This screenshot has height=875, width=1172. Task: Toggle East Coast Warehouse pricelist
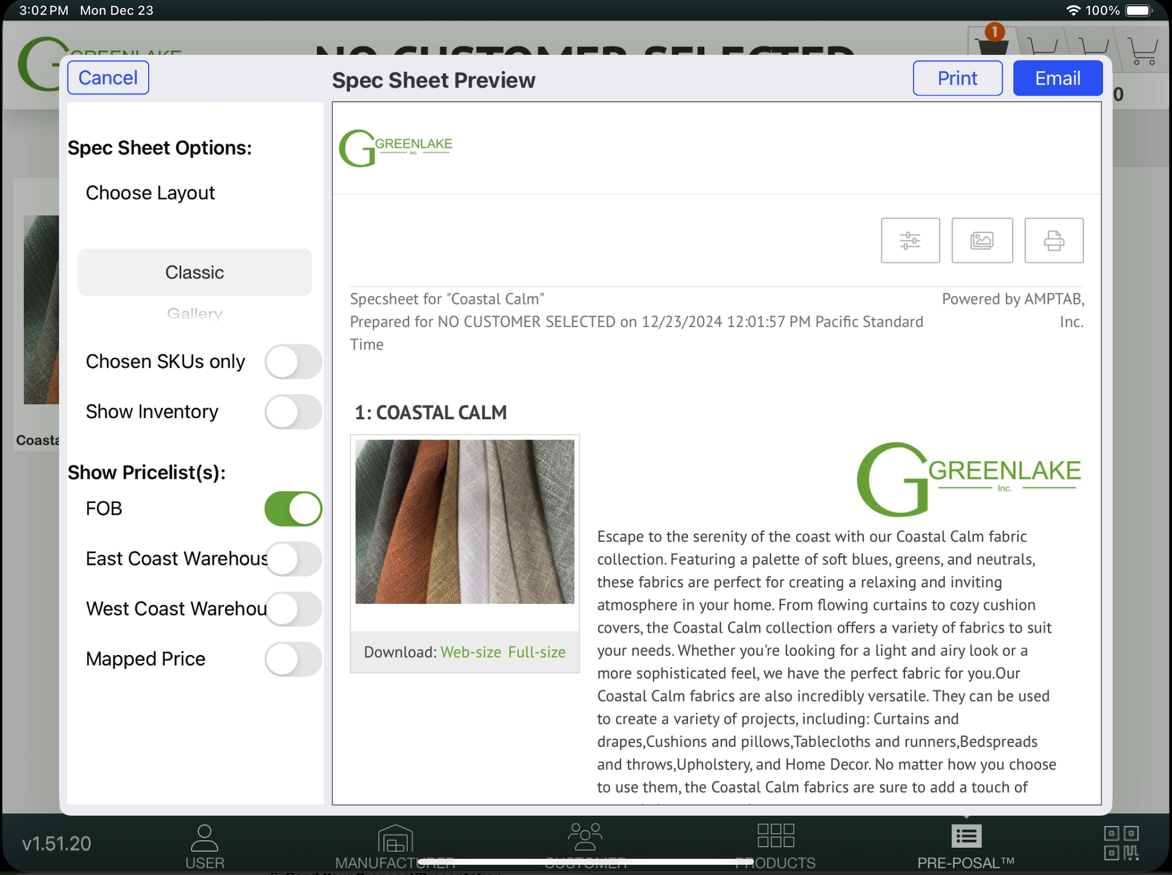click(293, 559)
